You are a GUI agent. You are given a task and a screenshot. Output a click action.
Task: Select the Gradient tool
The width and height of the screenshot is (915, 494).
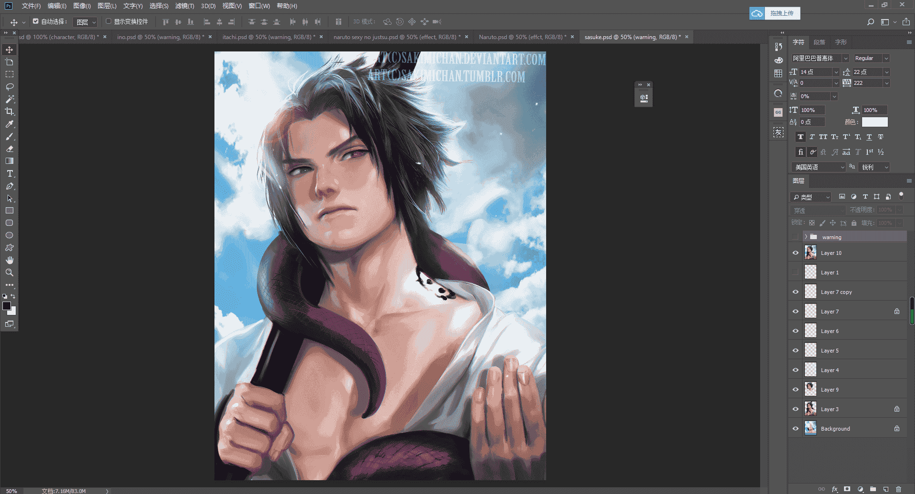click(9, 161)
